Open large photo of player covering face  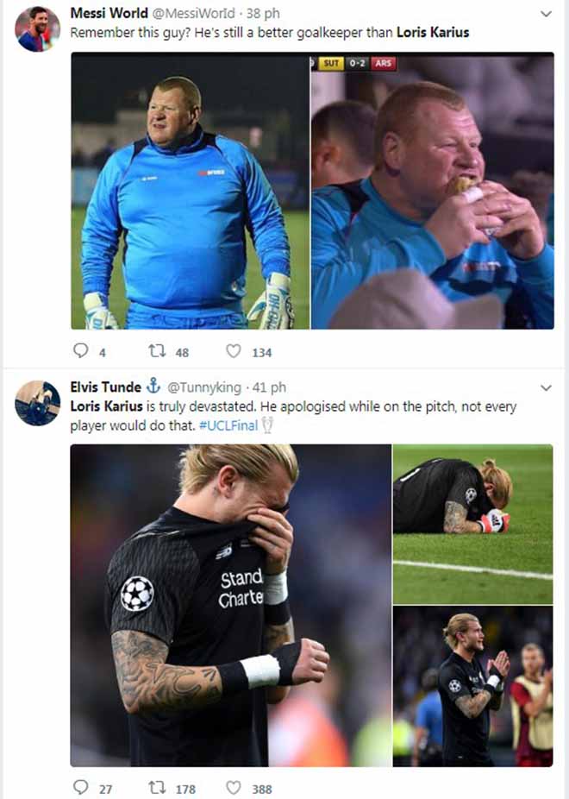231,604
